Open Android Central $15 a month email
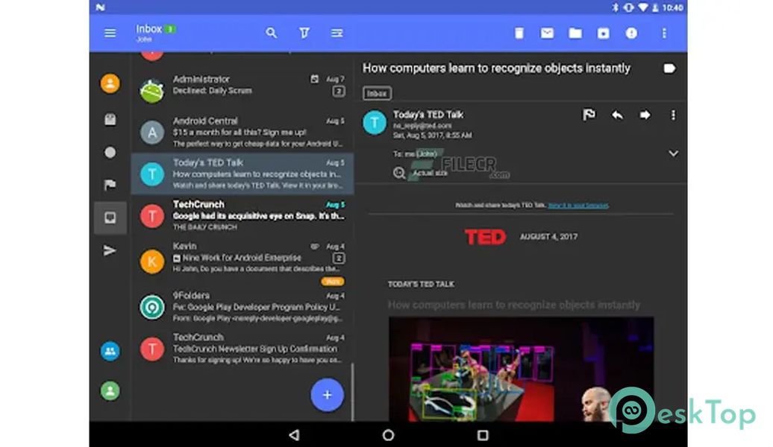Viewport: 773px width, 447px height. [x=242, y=132]
